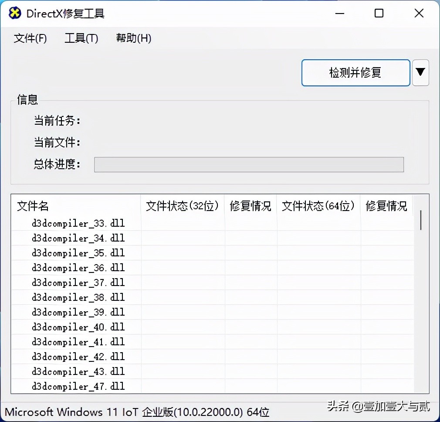Click the 修复情况 column header

tap(250, 207)
